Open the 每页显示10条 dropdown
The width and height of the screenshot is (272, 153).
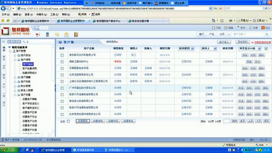(x=249, y=48)
